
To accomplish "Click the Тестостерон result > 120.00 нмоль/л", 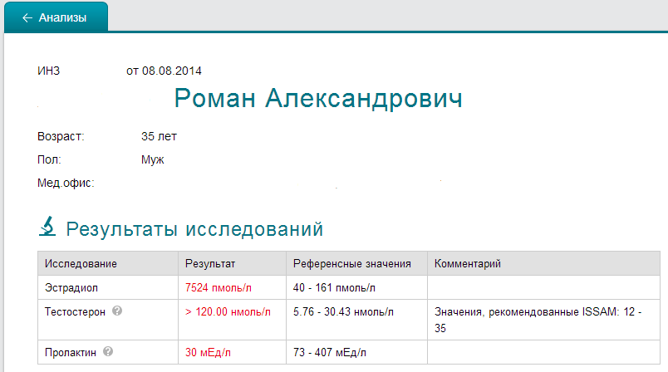I will (228, 312).
